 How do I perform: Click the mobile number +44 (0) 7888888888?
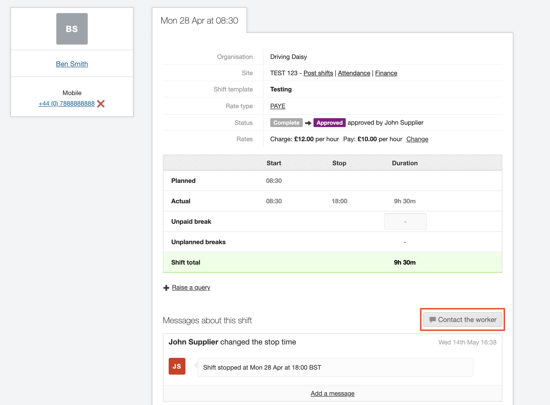pyautogui.click(x=67, y=103)
